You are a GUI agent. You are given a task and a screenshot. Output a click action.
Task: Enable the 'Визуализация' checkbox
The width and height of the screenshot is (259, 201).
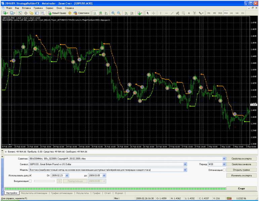30,181
